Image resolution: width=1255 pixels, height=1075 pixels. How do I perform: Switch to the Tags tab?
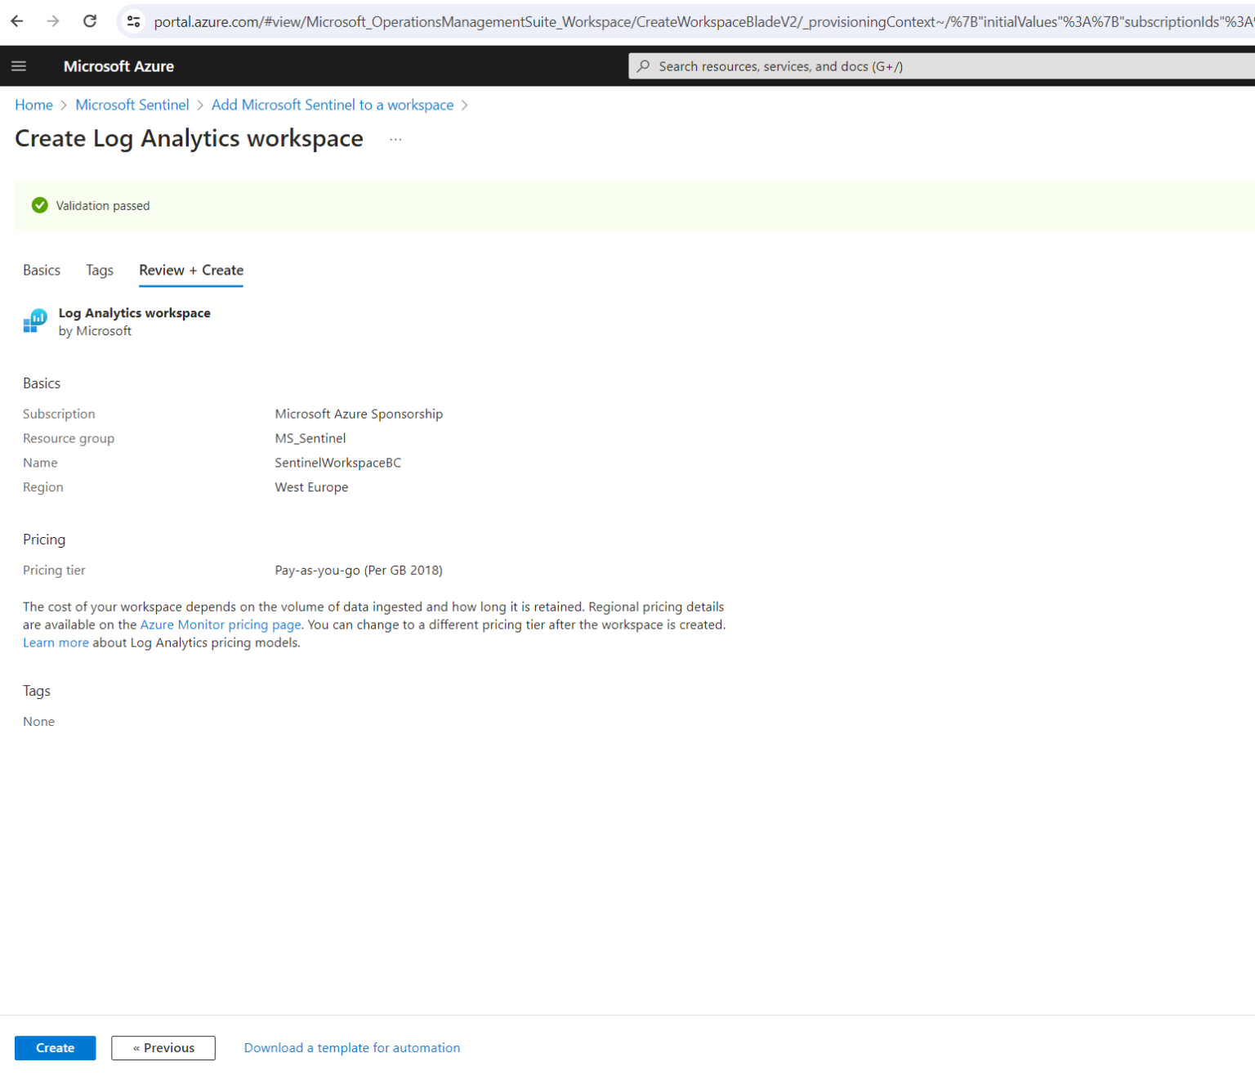tap(100, 271)
